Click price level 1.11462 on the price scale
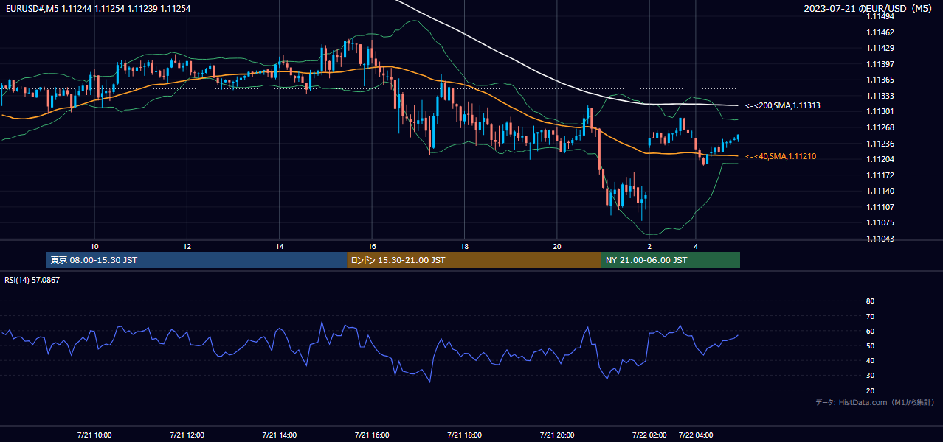 point(880,32)
